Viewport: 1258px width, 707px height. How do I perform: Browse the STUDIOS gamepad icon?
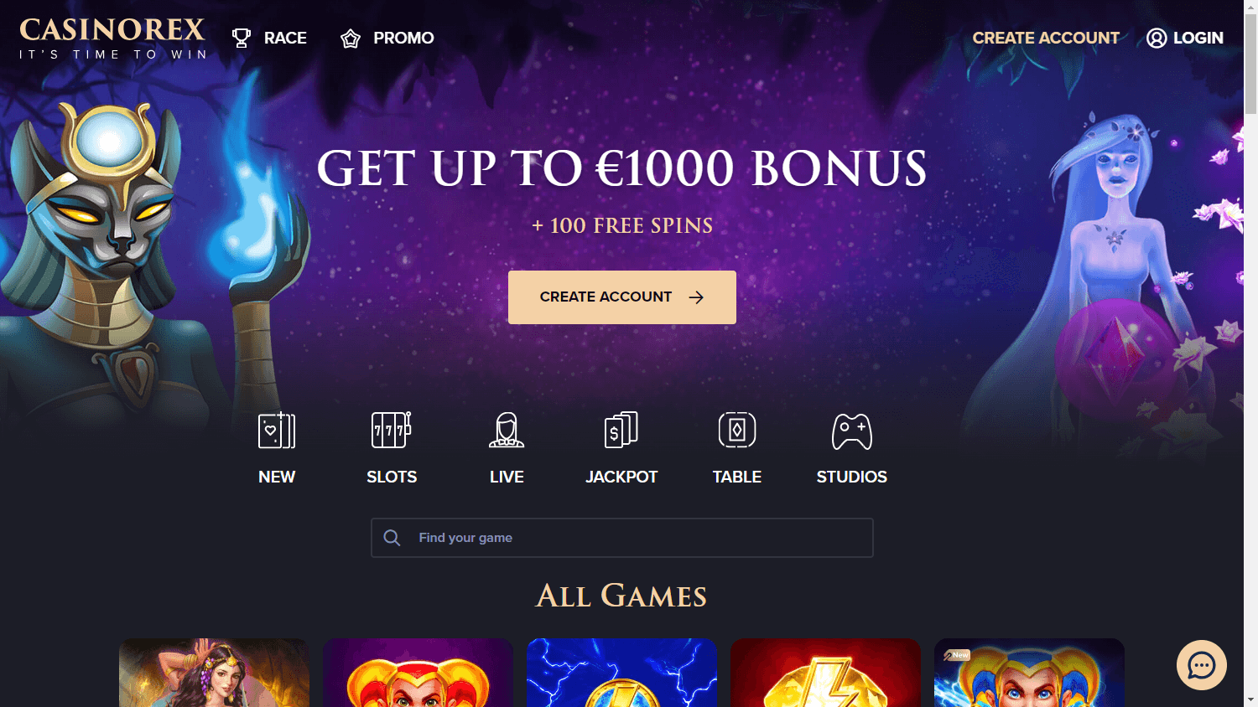tap(852, 432)
